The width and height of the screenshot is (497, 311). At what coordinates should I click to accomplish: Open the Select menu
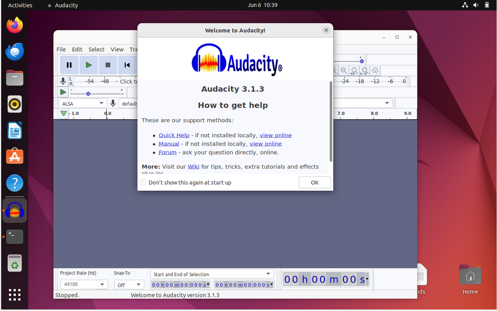(96, 49)
